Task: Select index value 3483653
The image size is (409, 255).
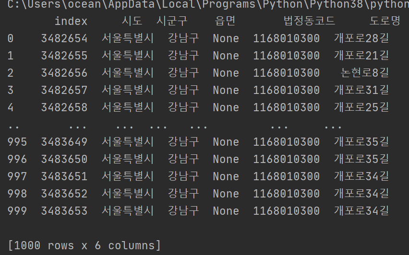Action: coord(64,211)
